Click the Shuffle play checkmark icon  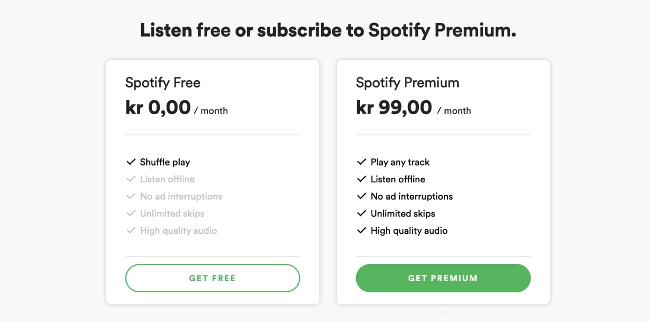tap(130, 162)
